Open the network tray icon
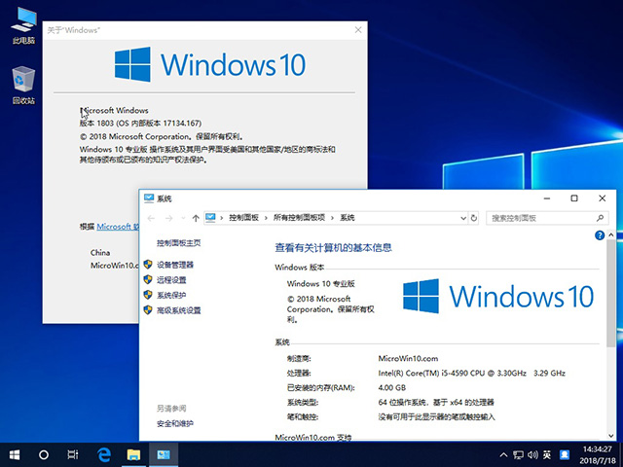 (x=518, y=454)
